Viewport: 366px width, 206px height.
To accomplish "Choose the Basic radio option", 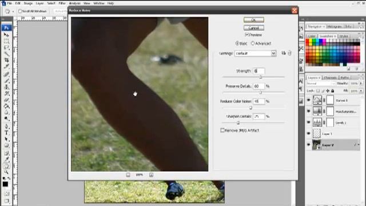I will (x=237, y=43).
